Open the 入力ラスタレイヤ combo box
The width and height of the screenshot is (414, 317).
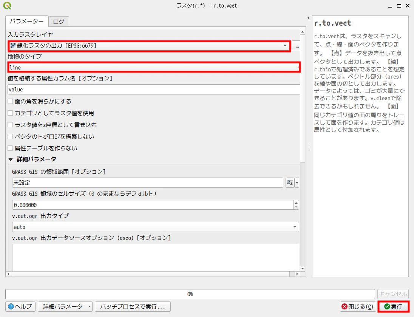point(149,46)
